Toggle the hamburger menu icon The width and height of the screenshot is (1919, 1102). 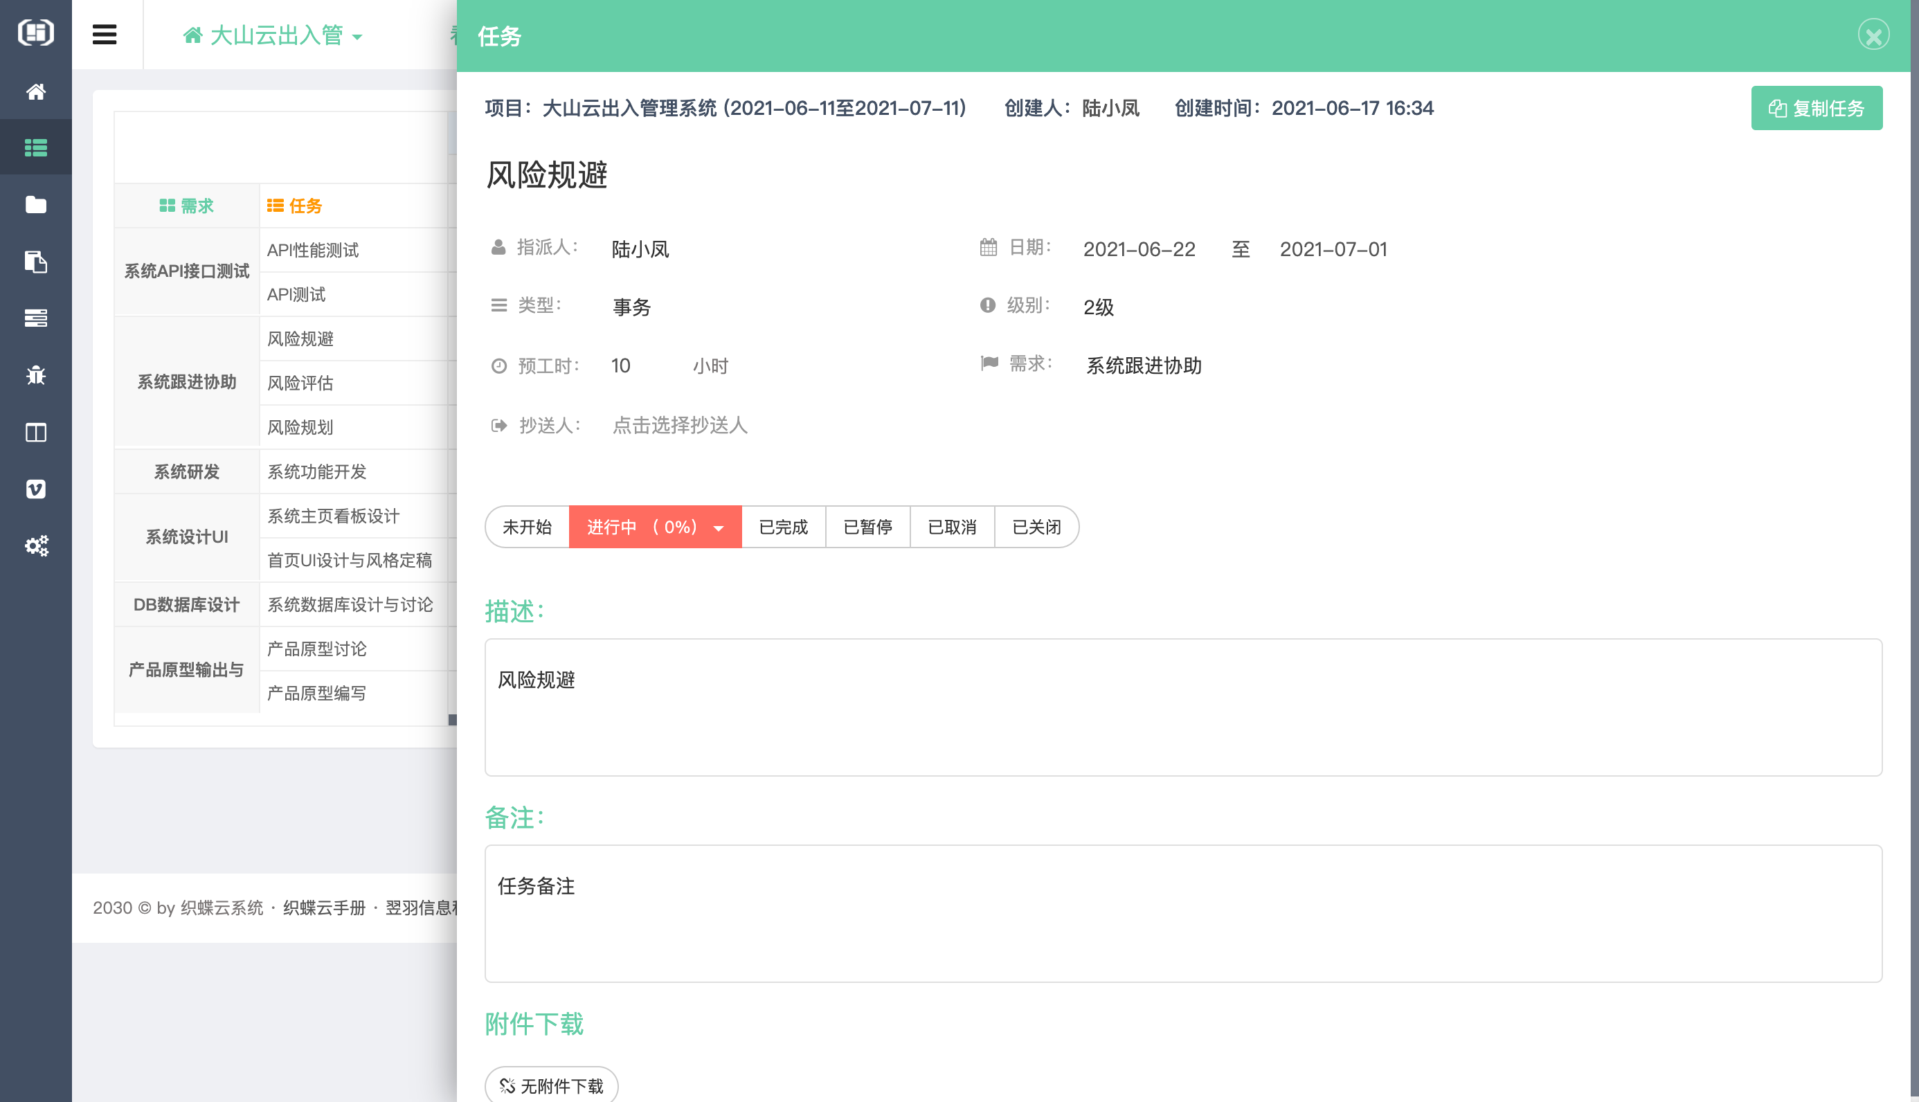coord(105,35)
